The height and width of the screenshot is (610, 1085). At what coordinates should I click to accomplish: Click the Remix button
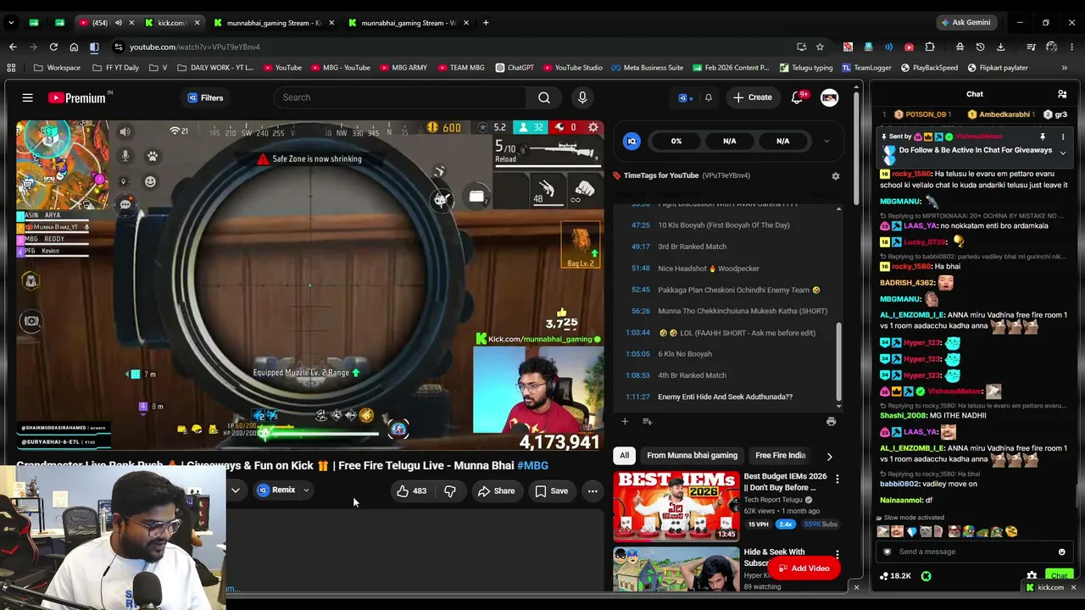click(x=276, y=491)
